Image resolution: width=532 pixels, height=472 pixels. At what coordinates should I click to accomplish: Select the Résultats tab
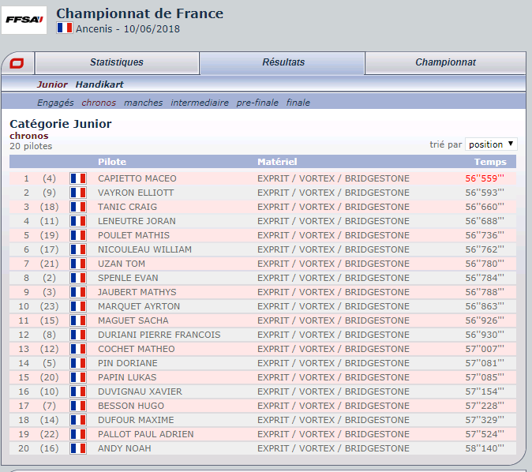click(x=283, y=62)
